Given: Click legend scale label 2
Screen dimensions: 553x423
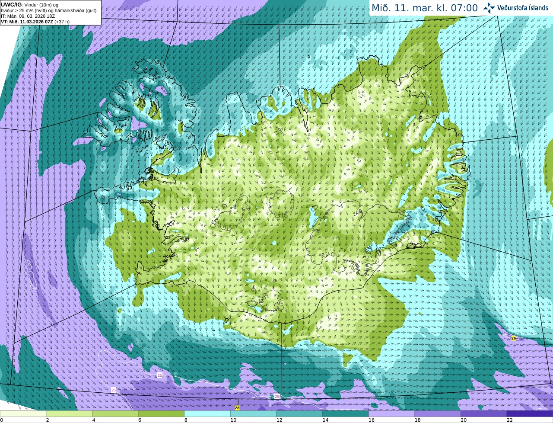Looking at the screenshot, I should [x=48, y=420].
